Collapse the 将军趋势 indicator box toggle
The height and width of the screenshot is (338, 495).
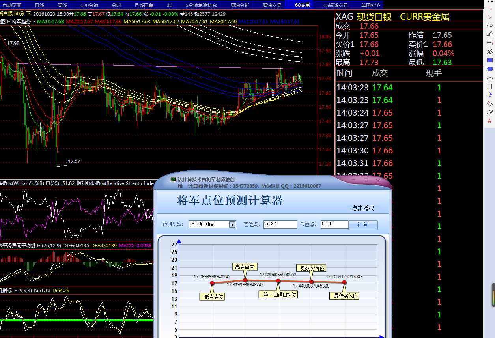[9, 21]
